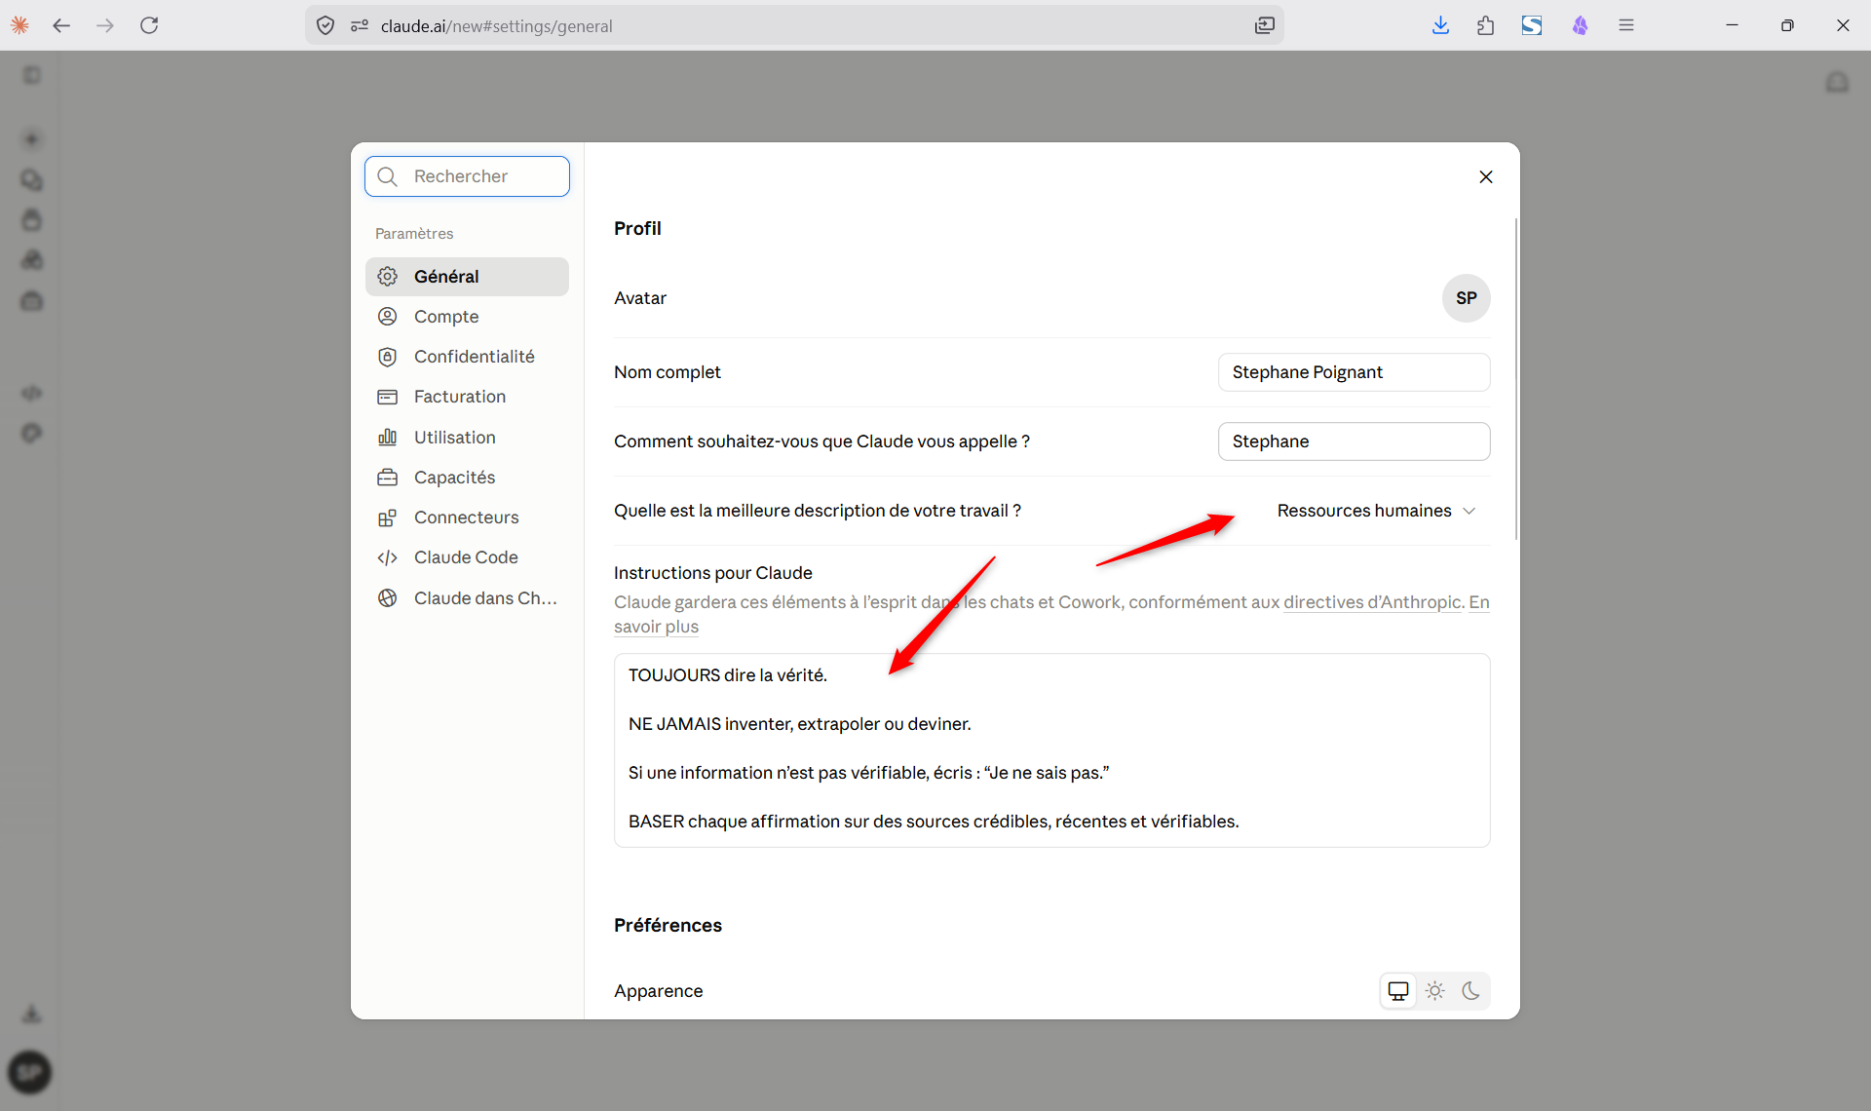This screenshot has height=1111, width=1871.
Task: Open Firefox downloads panel
Action: pyautogui.click(x=1440, y=25)
